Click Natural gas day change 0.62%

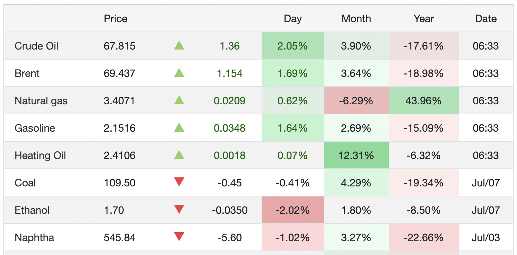293,100
